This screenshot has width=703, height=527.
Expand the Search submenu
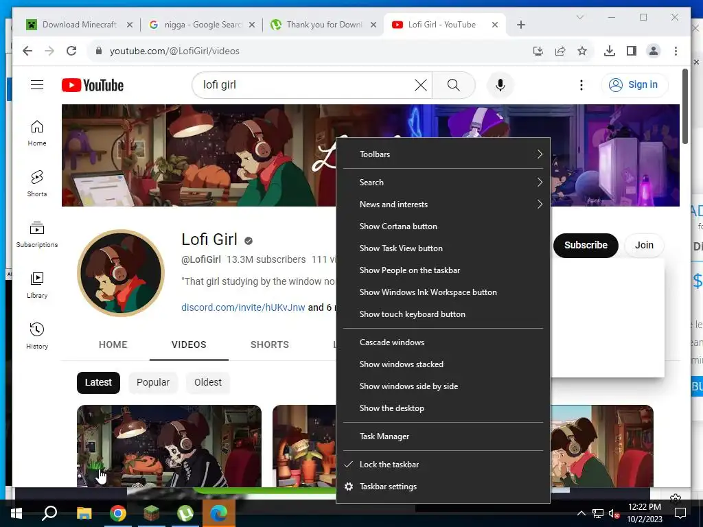(443, 183)
